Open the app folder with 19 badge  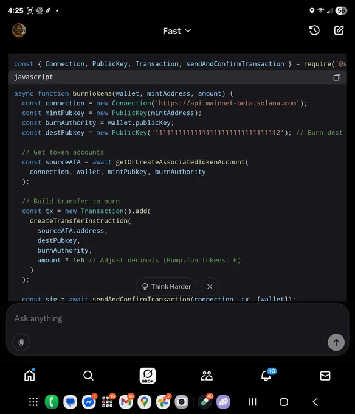tap(108, 402)
